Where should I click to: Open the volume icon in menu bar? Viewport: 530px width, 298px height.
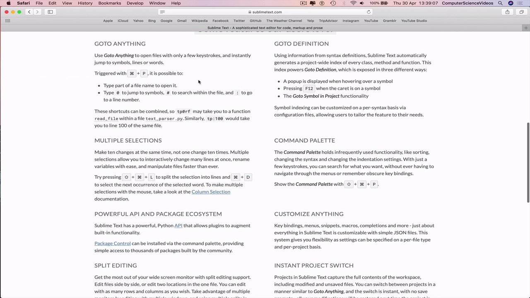click(362, 3)
